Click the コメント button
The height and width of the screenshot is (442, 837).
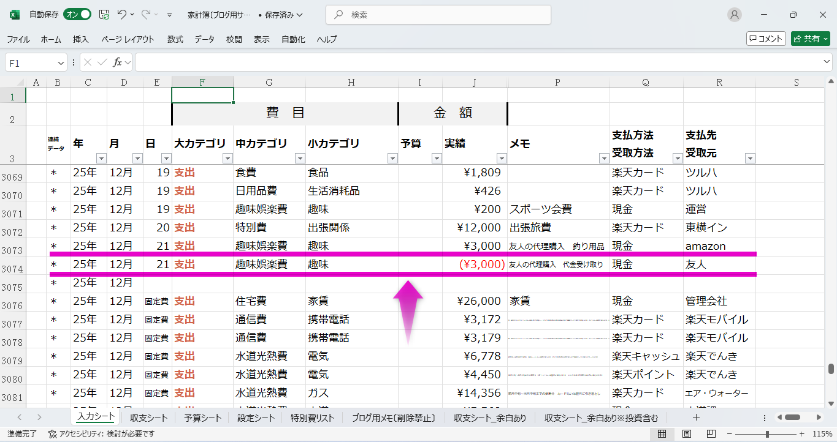(x=766, y=39)
